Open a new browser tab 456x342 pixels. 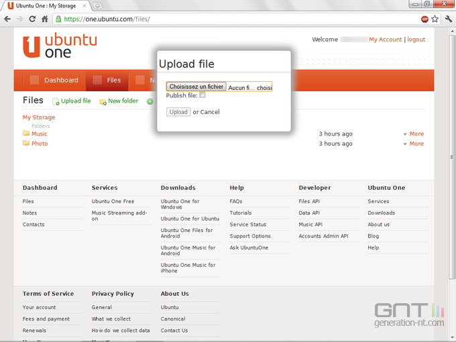coord(97,5)
